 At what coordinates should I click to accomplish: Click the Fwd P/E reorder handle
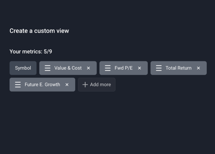pyautogui.click(x=108, y=68)
